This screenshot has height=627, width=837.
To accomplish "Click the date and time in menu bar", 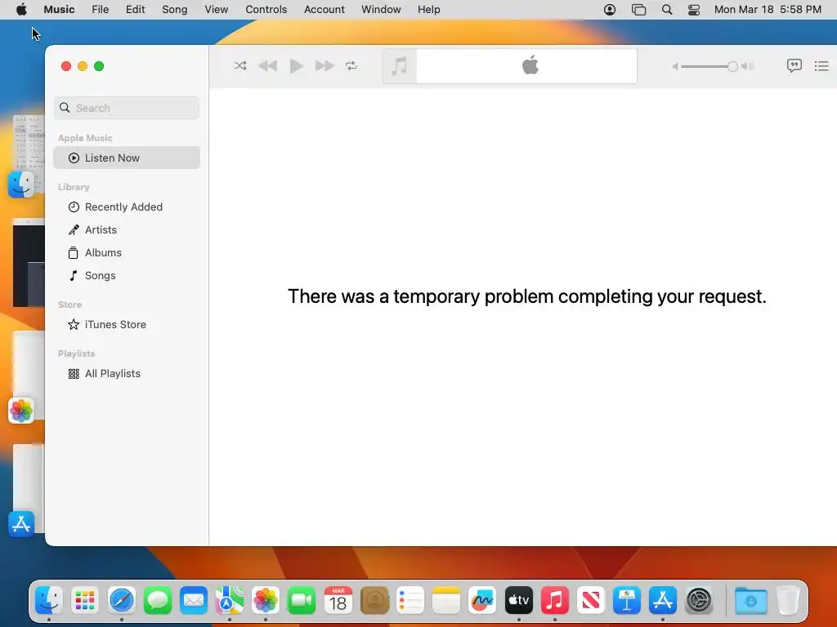I will (768, 10).
